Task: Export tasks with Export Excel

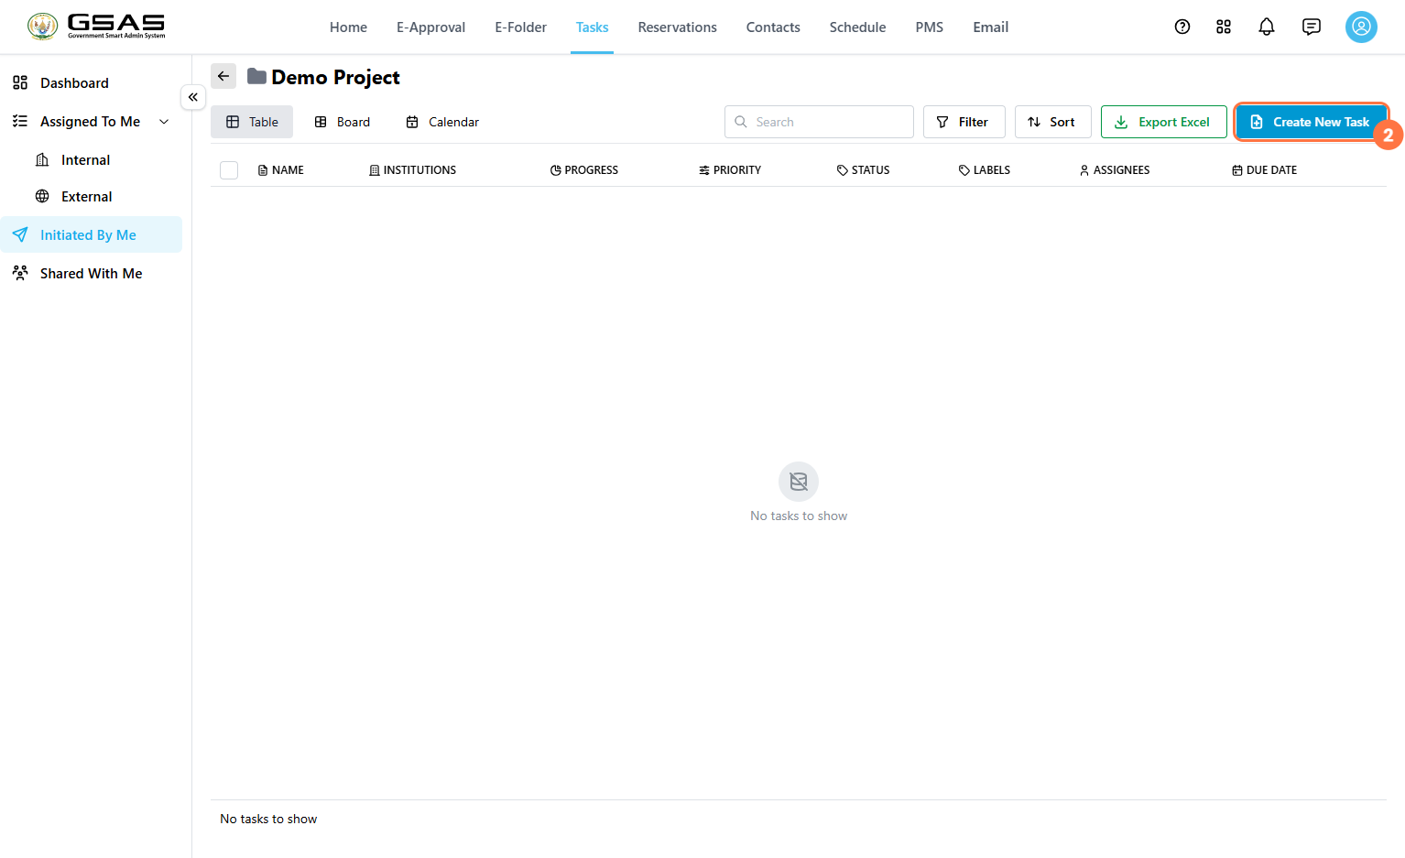Action: (x=1163, y=122)
